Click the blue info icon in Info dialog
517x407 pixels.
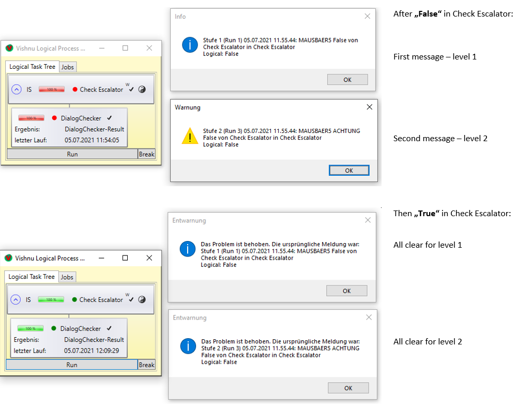coord(190,45)
